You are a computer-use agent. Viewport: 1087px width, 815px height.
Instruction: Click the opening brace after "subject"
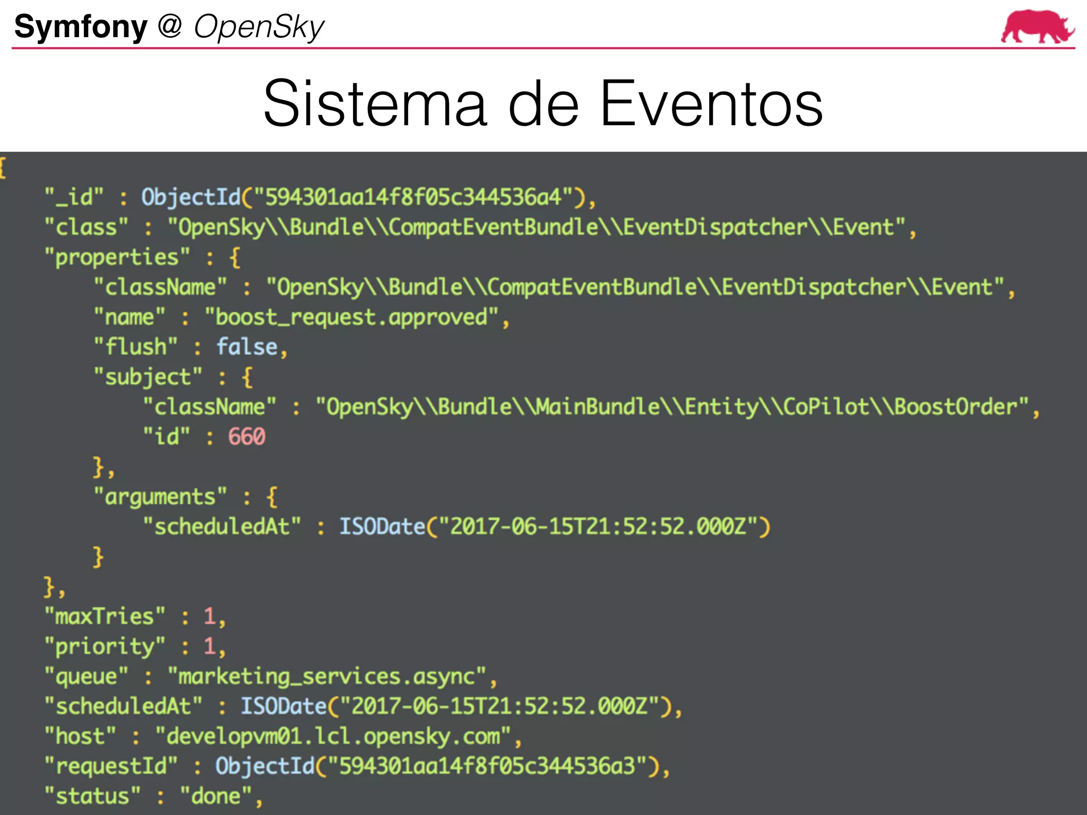click(247, 378)
